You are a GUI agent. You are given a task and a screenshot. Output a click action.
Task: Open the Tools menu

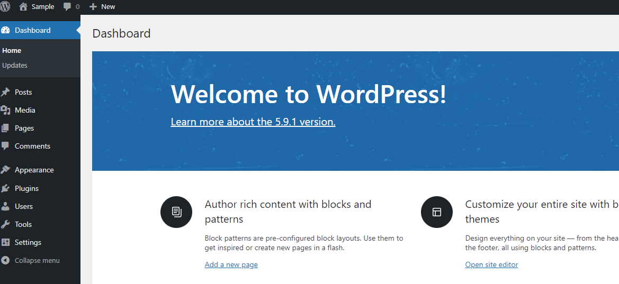pos(40,224)
